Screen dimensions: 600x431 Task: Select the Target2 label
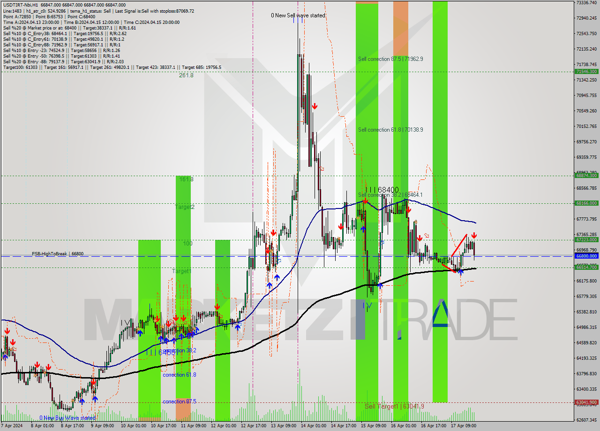pyautogui.click(x=185, y=207)
